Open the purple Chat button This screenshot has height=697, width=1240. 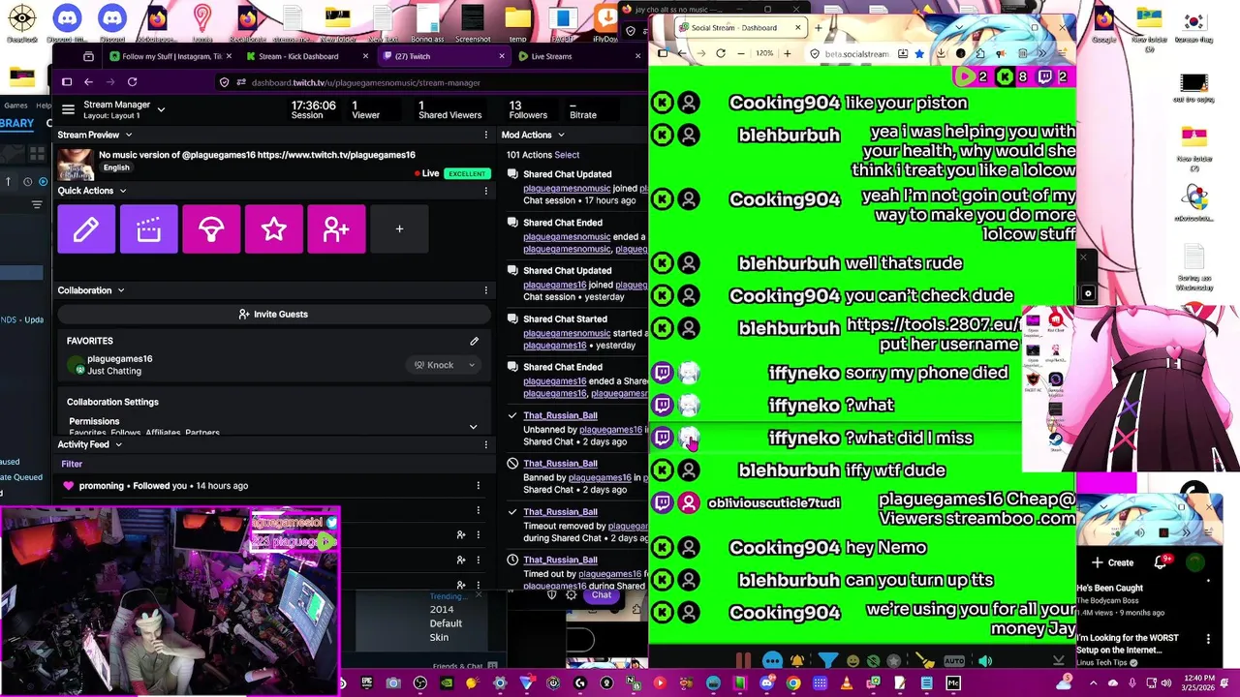pos(602,595)
